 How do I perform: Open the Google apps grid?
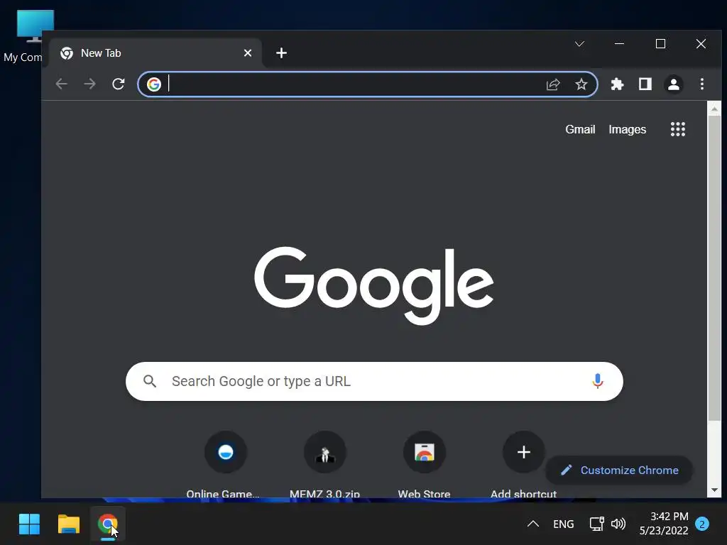pyautogui.click(x=677, y=129)
